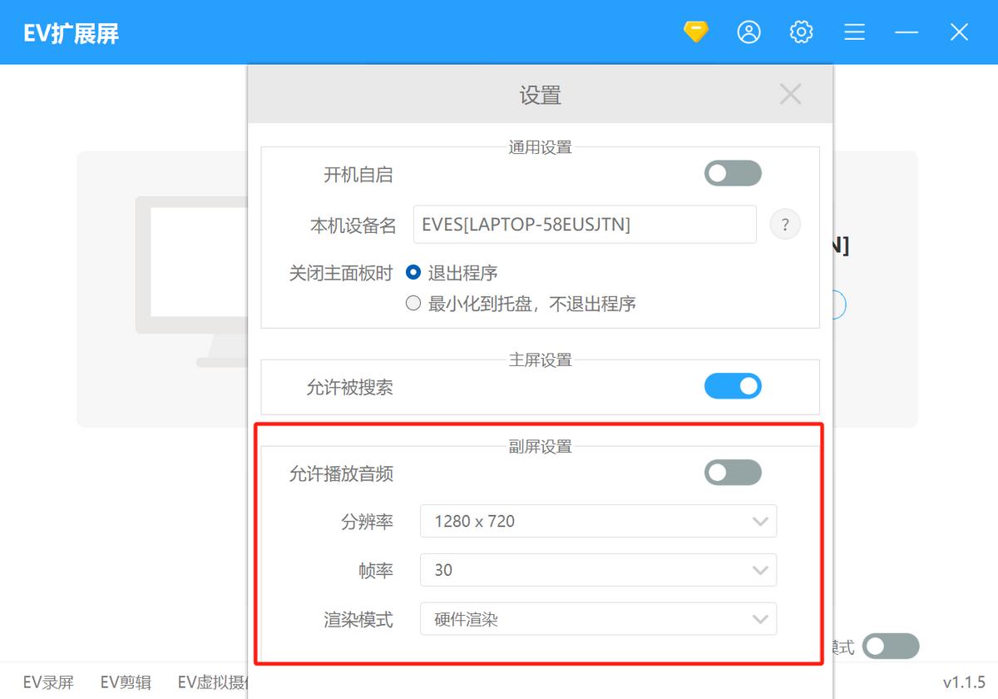Close the 设置 dialog with X
This screenshot has width=998, height=699.
(790, 94)
